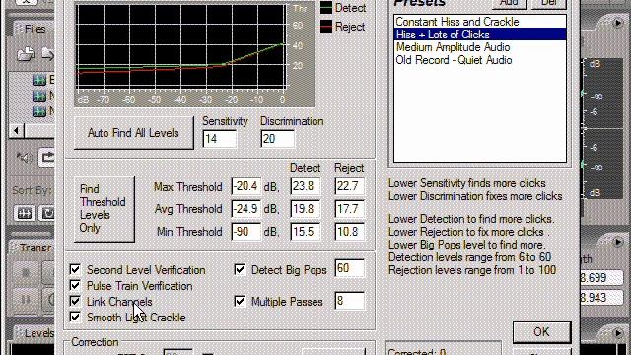The image size is (631, 355).
Task: Click the Files list left scroll arrow
Action: coord(16,131)
